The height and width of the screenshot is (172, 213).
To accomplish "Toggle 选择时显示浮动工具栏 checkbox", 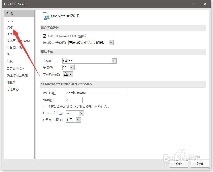I will [44, 36].
